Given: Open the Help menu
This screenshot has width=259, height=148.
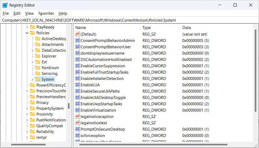Looking at the screenshot, I should pyautogui.click(x=63, y=13).
